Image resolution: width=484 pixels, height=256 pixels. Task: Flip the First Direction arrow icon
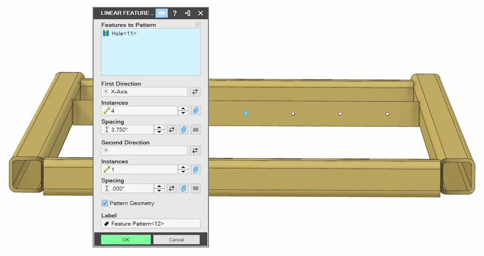[195, 92]
